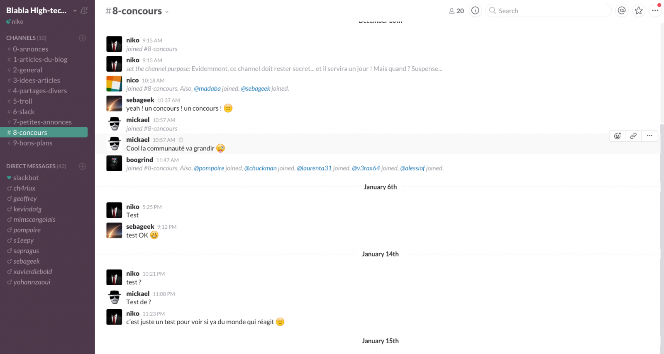664x354 pixels.
Task: Show mentions with the @ icon
Action: [x=622, y=10]
